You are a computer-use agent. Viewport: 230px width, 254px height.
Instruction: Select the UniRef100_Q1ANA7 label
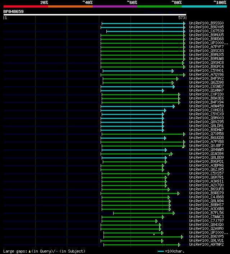coord(206,90)
